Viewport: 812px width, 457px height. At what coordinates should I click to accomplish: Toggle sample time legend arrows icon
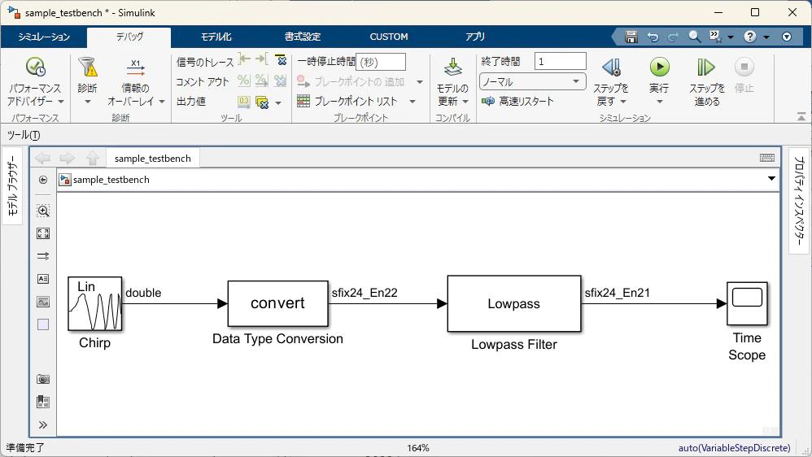pyautogui.click(x=43, y=256)
